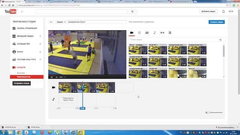This screenshot has width=240, height=135.
Task: Click the timeline audio track note icon
Action: pos(53,99)
